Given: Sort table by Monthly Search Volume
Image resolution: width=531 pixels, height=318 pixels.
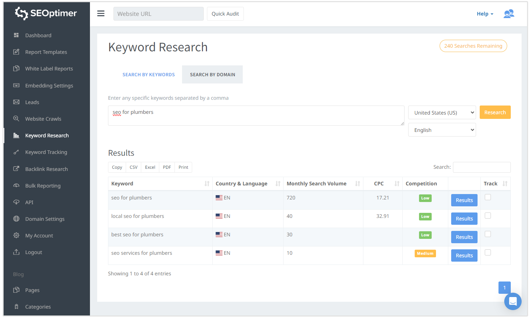Looking at the screenshot, I should click(357, 184).
